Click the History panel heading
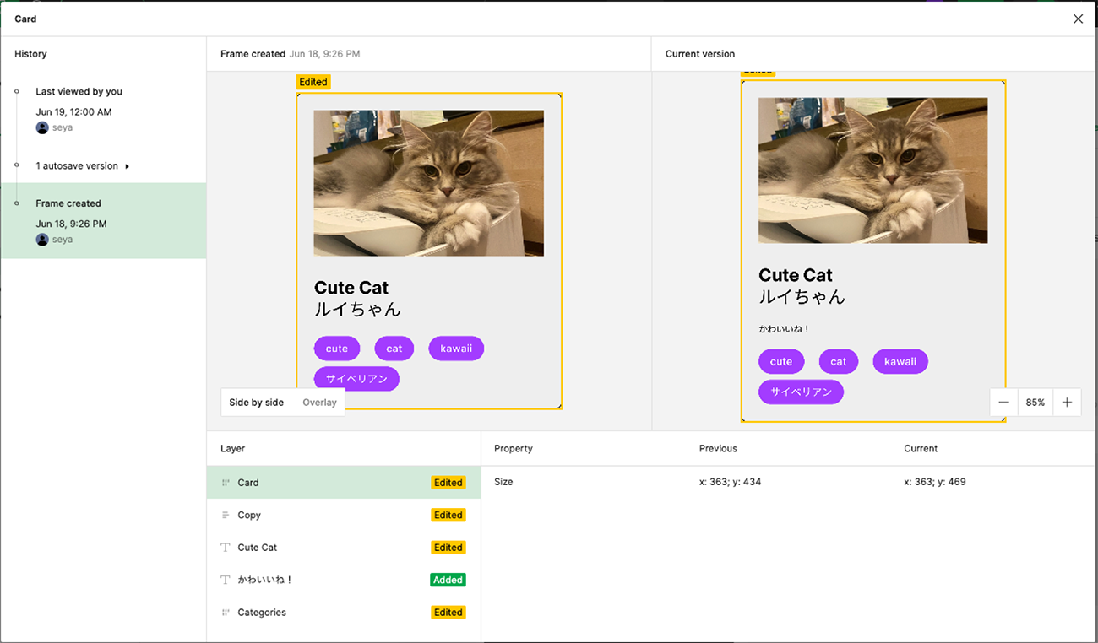 click(30, 54)
